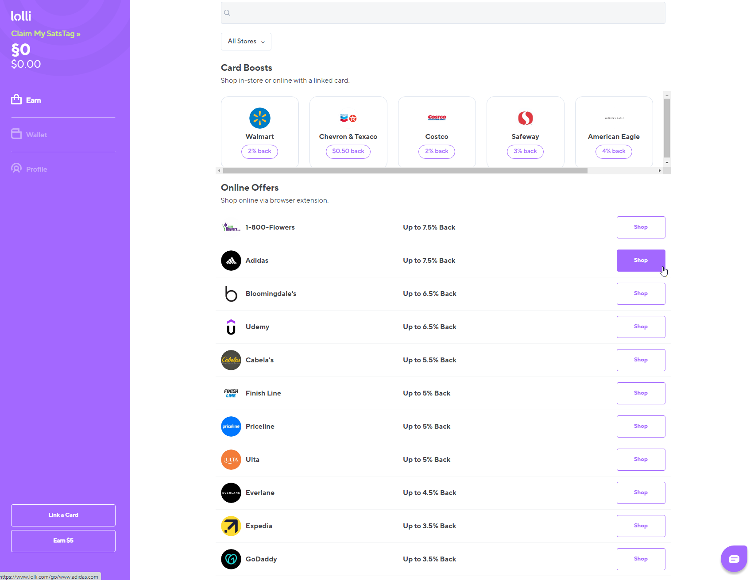Click the lolli logo in the sidebar
Viewport: 754px width, 580px height.
21,16
